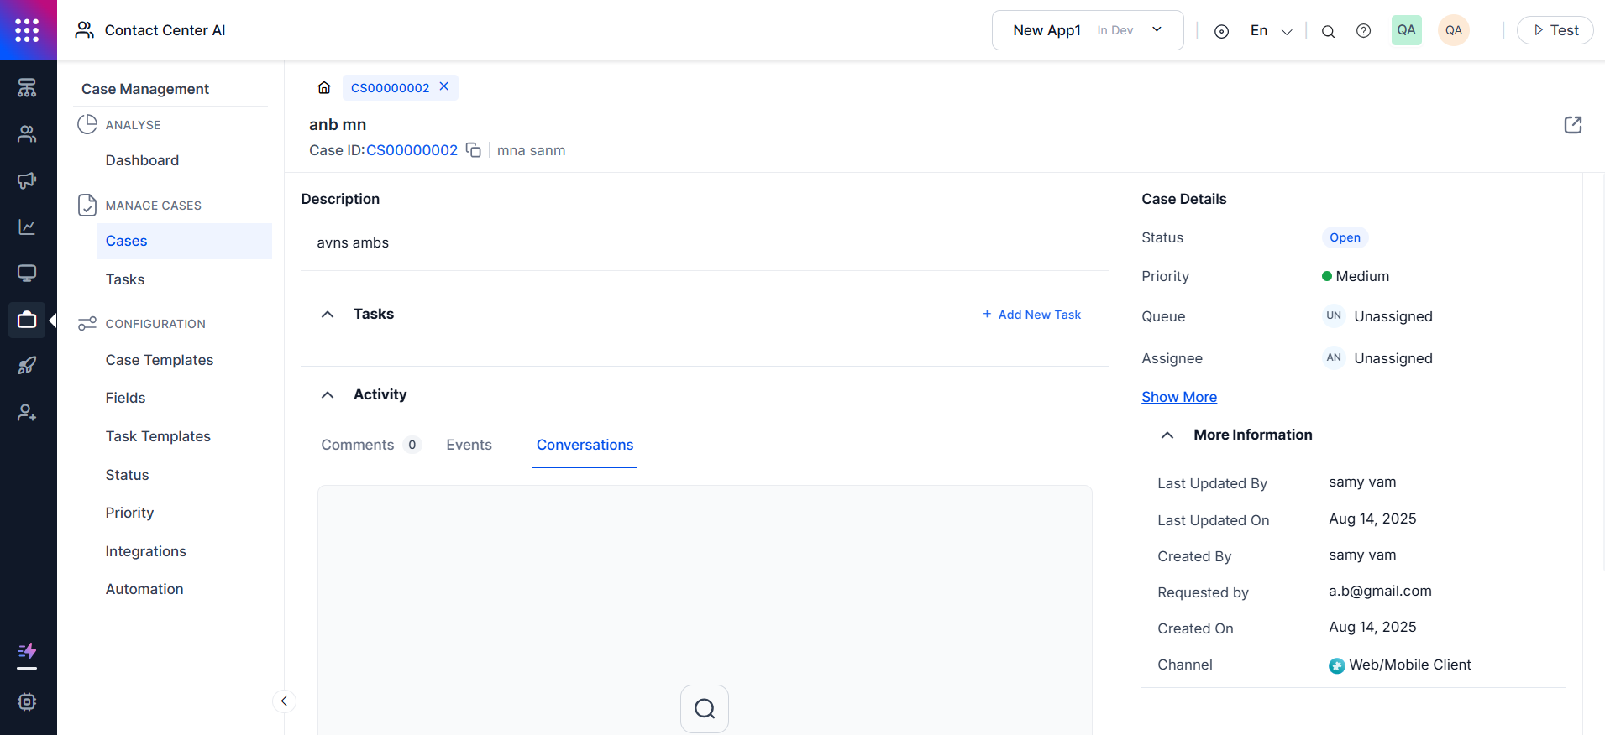
Task: Open case in new window icon
Action: [1572, 125]
